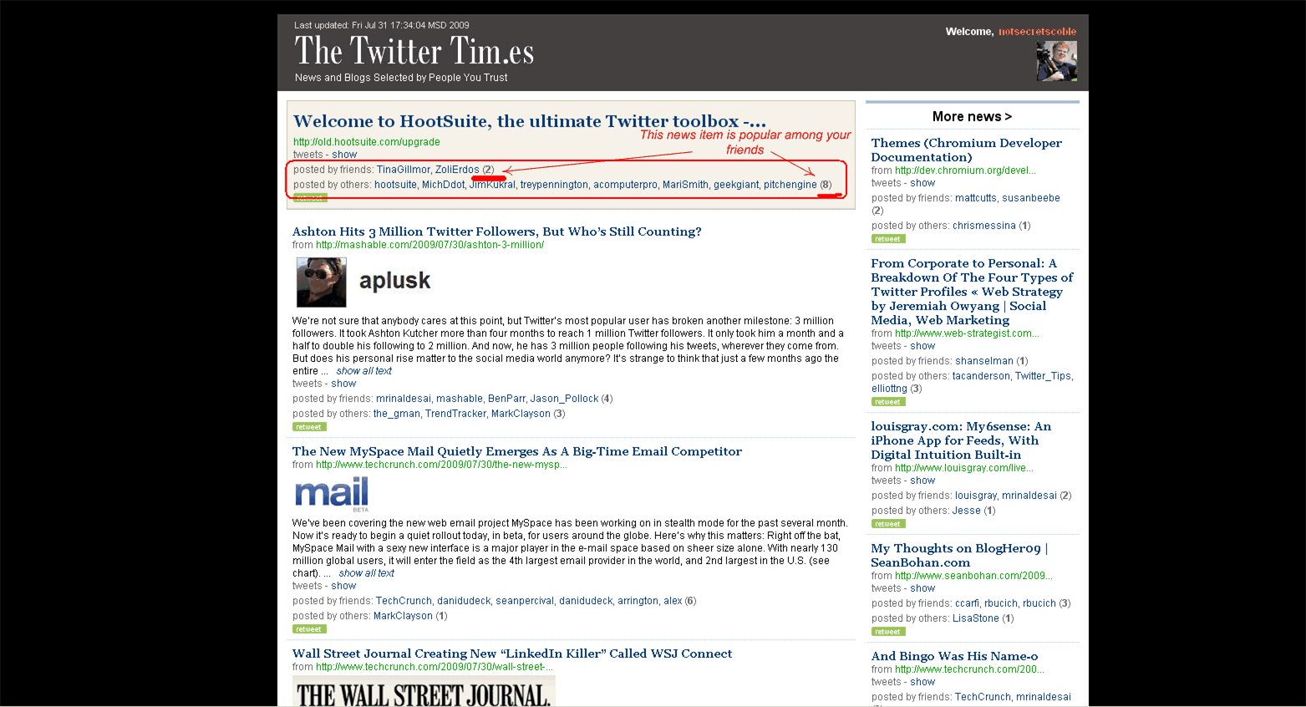This screenshot has height=707, width=1306.
Task: Retweet the New MySpace Mail story
Action: coord(308,629)
